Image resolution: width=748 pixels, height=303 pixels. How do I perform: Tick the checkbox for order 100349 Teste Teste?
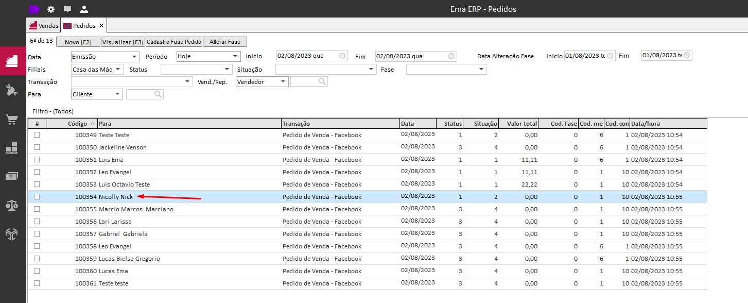[37, 134]
